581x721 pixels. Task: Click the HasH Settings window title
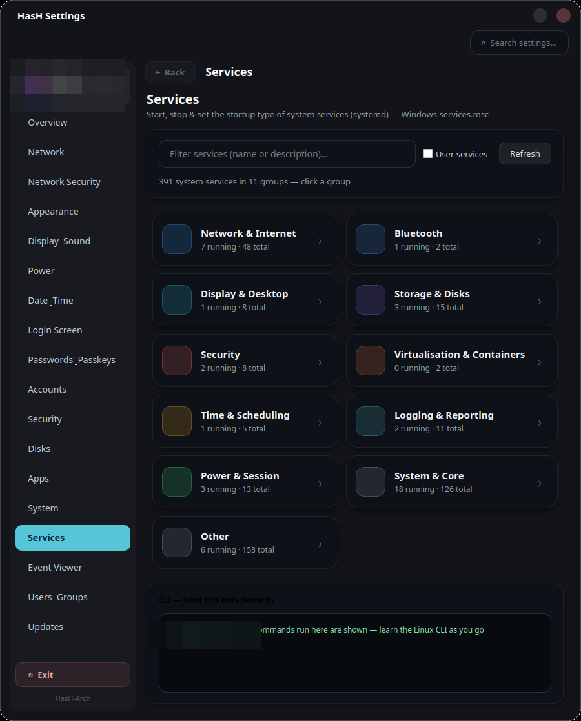tap(51, 16)
